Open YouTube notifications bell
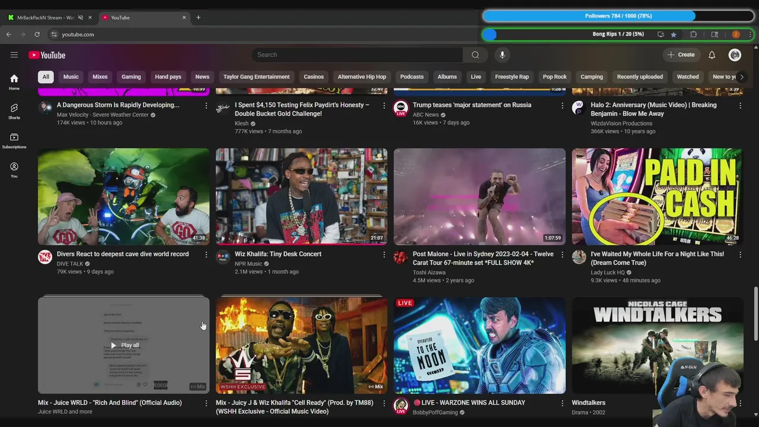The height and width of the screenshot is (427, 759). tap(712, 55)
